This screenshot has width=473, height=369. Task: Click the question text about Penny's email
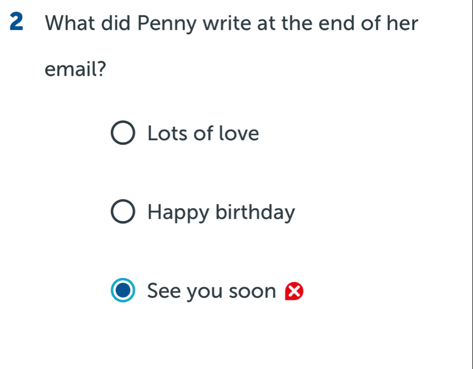tap(231, 23)
